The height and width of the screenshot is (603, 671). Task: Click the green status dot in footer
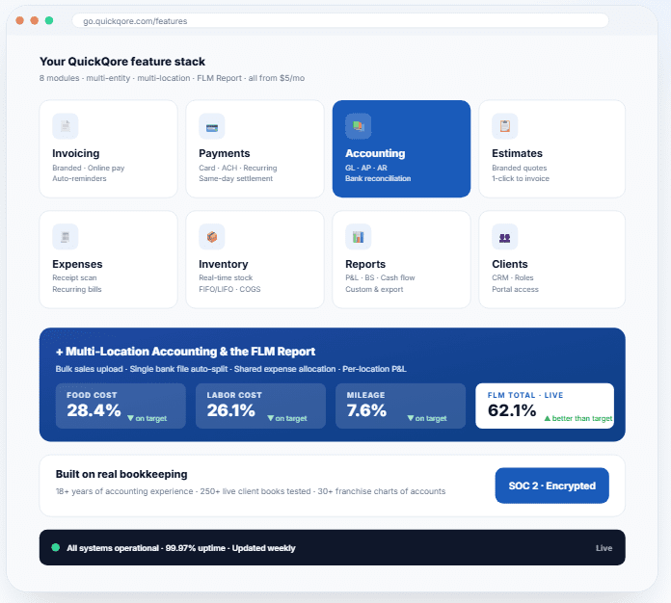(x=55, y=547)
